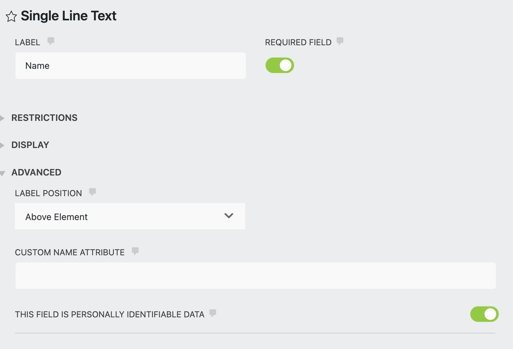Screen dimensions: 513x349
Task: Click the help bubble after PERSONALLY IDENTIFIABLE DATA
Action: click(213, 313)
